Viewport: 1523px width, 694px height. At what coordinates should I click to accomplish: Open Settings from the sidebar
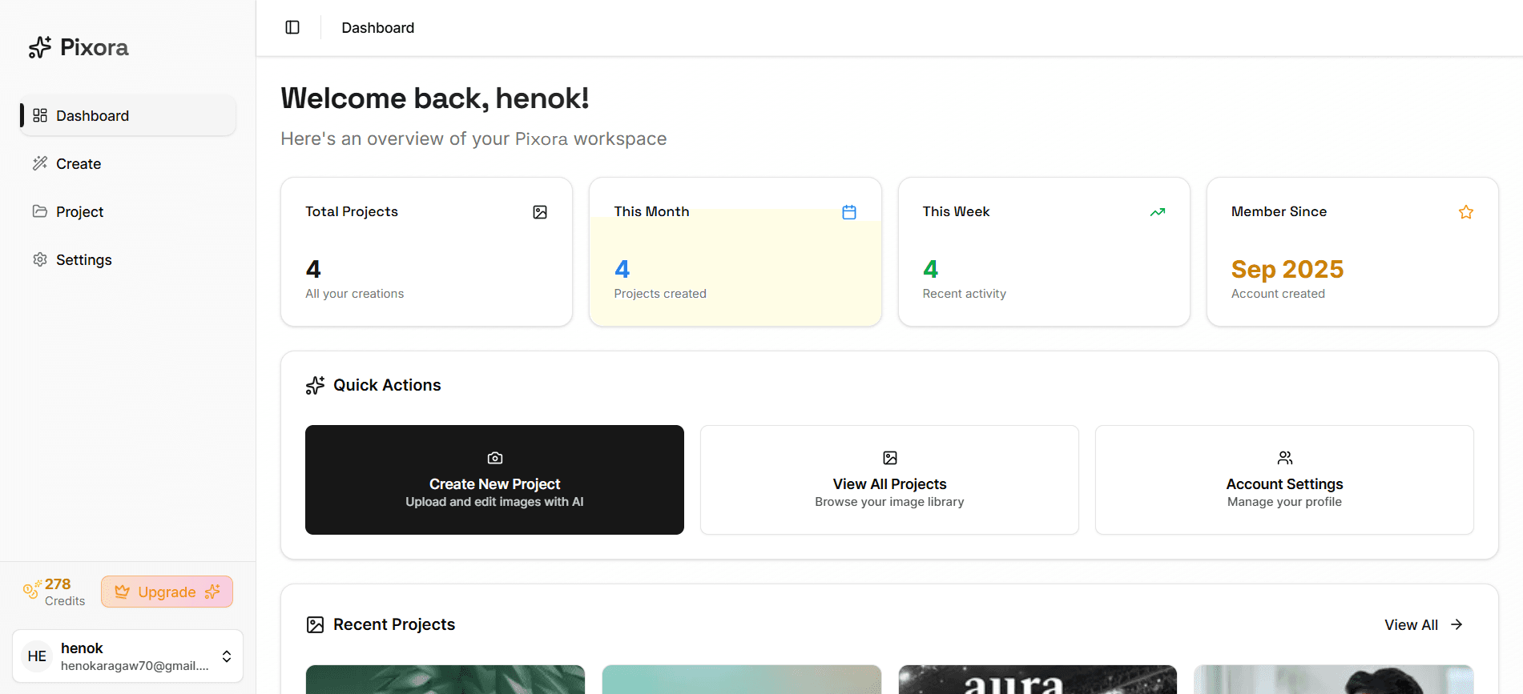pos(83,260)
